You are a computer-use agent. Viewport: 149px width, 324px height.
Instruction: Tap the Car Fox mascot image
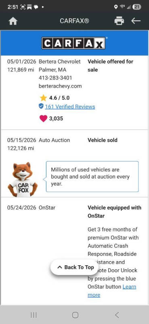[x=23, y=179]
